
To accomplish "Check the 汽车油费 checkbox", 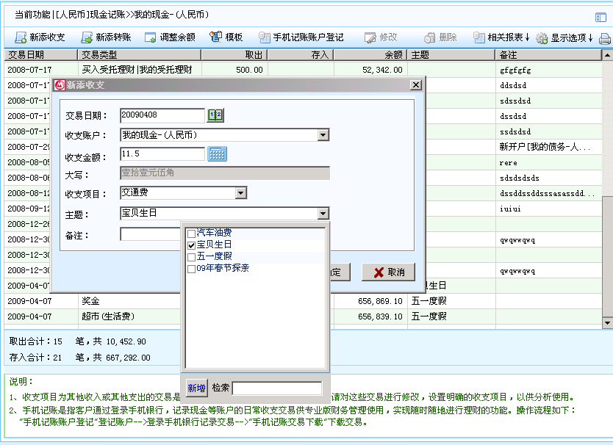I will click(x=192, y=234).
